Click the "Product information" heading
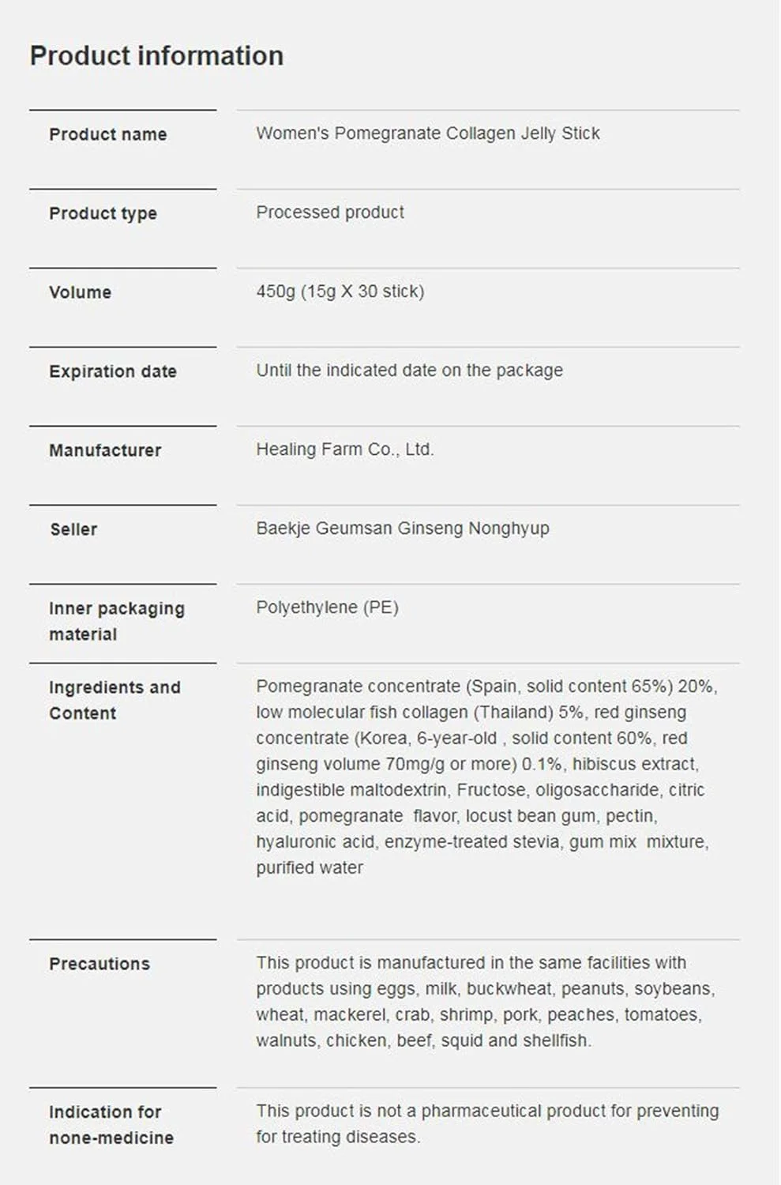 [156, 56]
